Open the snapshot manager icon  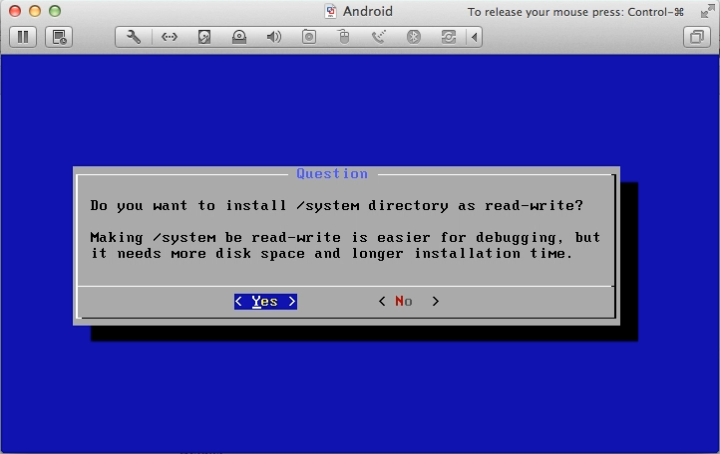[59, 37]
